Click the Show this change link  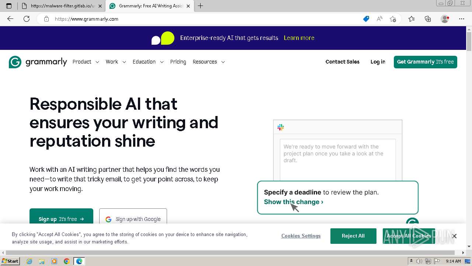point(294,202)
